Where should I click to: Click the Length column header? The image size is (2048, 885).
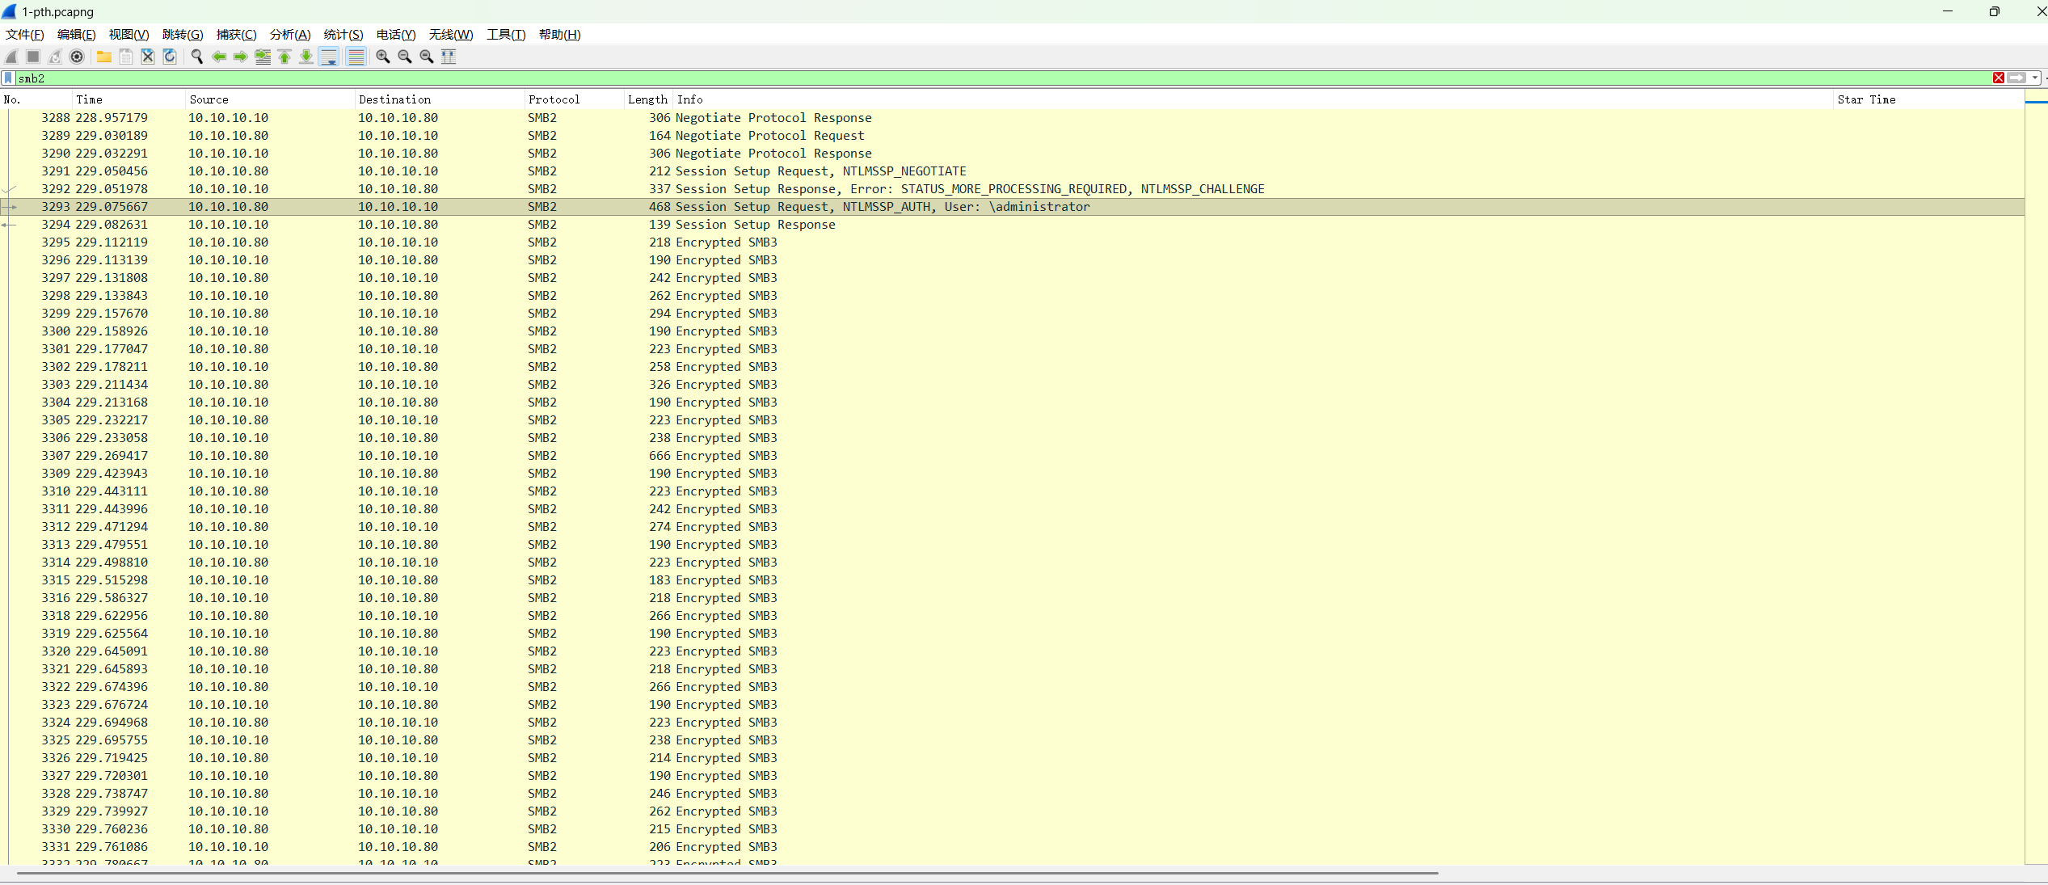[647, 99]
